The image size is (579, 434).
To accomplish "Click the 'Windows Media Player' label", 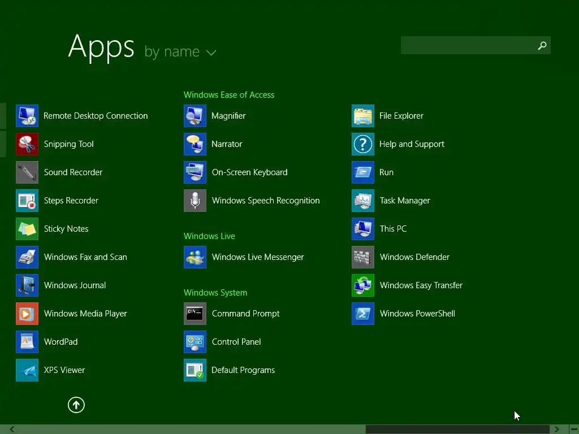I will click(x=85, y=314).
